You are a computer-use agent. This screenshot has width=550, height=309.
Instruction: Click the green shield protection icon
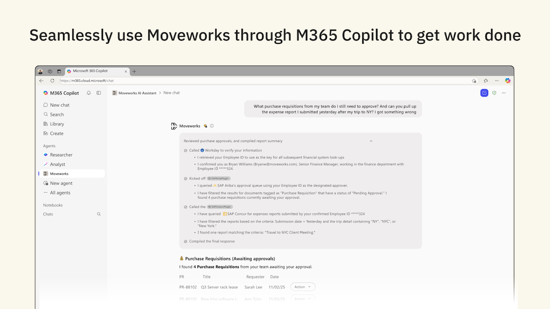pyautogui.click(x=494, y=93)
